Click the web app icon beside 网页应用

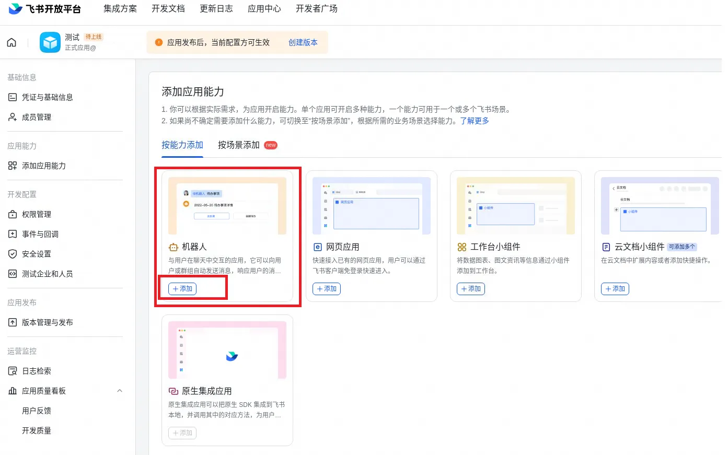point(317,247)
